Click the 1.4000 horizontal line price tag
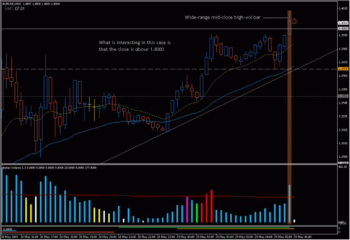This screenshot has height=240, width=350. point(343,29)
